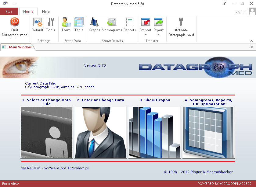Image resolution: width=256 pixels, height=187 pixels.
Task: Click the Sign in link
Action: click(241, 11)
